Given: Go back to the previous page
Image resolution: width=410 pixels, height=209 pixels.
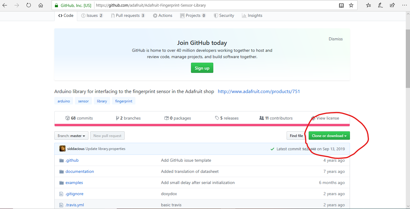Looking at the screenshot, I should point(5,5).
